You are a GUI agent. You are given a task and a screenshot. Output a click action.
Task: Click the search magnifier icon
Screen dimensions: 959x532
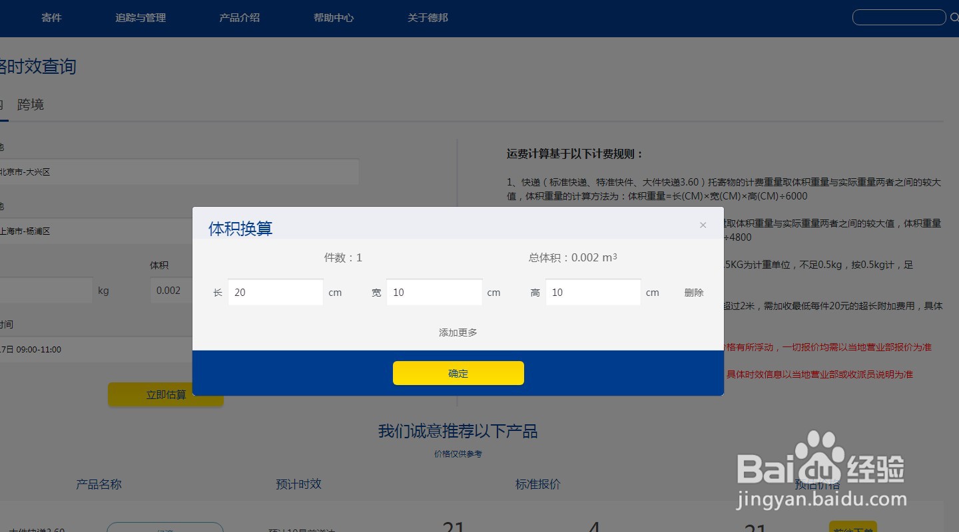953,17
